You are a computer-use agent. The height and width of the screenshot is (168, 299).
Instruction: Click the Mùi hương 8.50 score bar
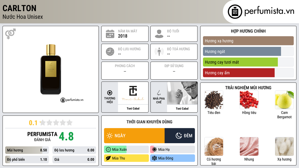click(x=27, y=150)
